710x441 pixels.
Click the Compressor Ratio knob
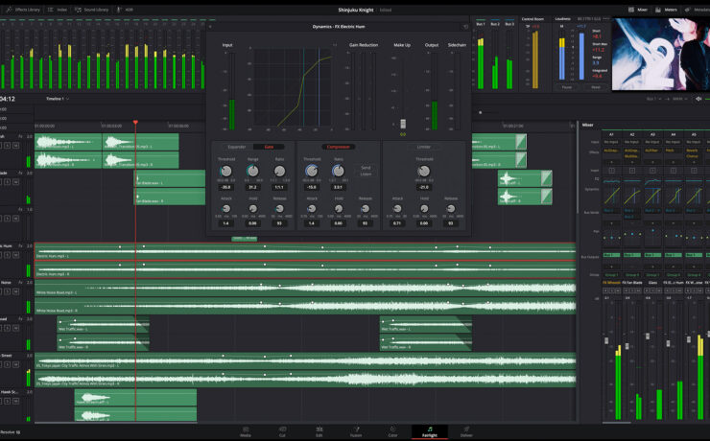tap(338, 171)
